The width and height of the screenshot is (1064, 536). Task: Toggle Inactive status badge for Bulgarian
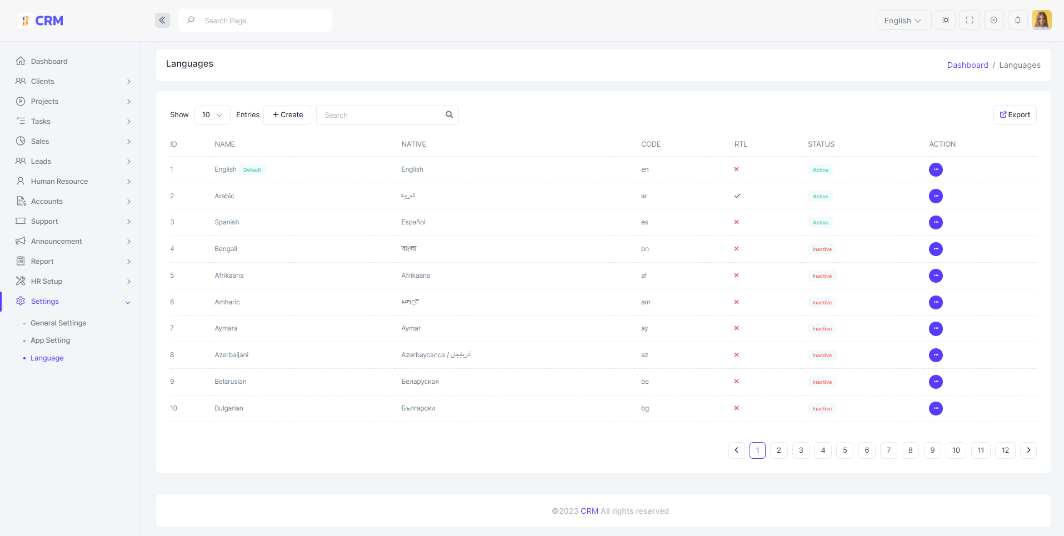tap(822, 409)
